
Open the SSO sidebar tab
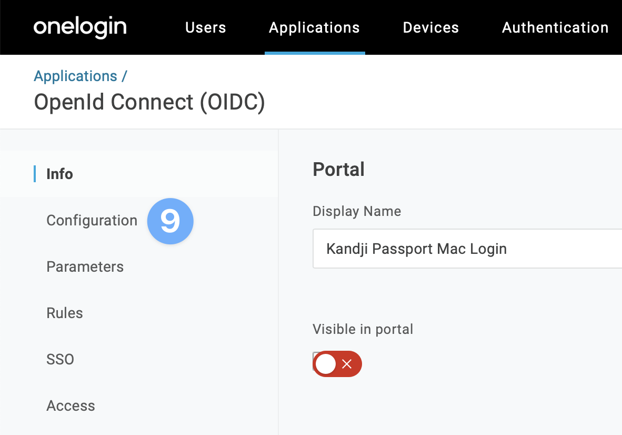click(60, 359)
